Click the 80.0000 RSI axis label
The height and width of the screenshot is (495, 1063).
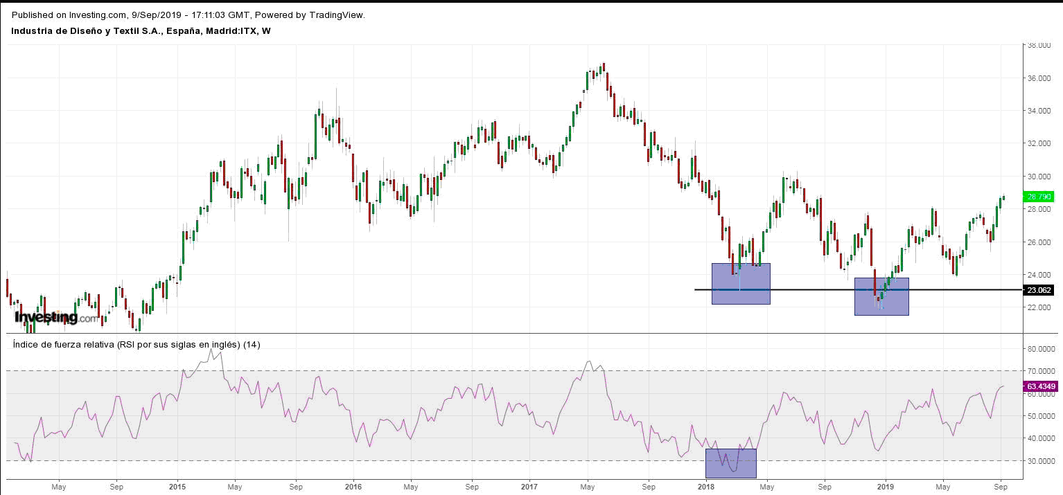click(x=1042, y=350)
